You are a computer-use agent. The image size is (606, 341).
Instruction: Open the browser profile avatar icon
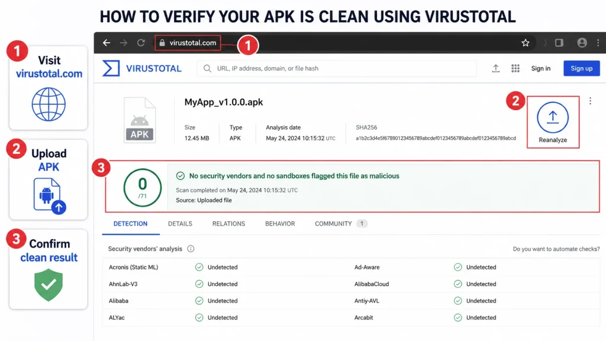[582, 43]
